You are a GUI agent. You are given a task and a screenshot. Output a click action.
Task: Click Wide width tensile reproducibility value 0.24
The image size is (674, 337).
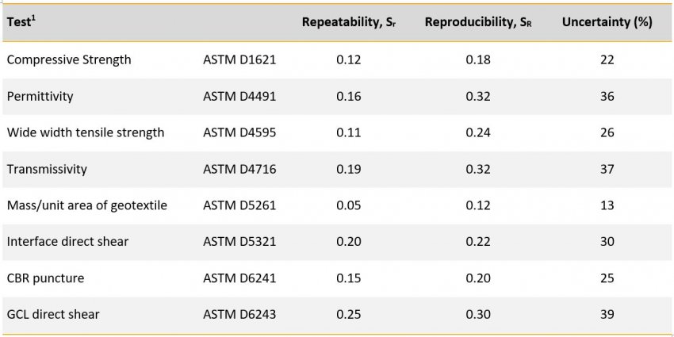477,132
